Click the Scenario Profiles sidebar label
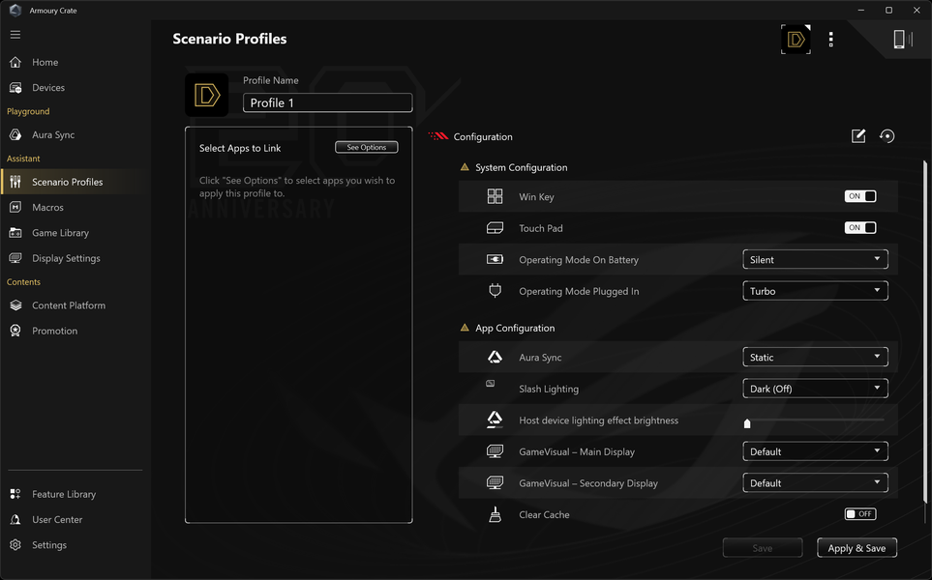Screen dimensions: 932x580 pyautogui.click(x=67, y=183)
